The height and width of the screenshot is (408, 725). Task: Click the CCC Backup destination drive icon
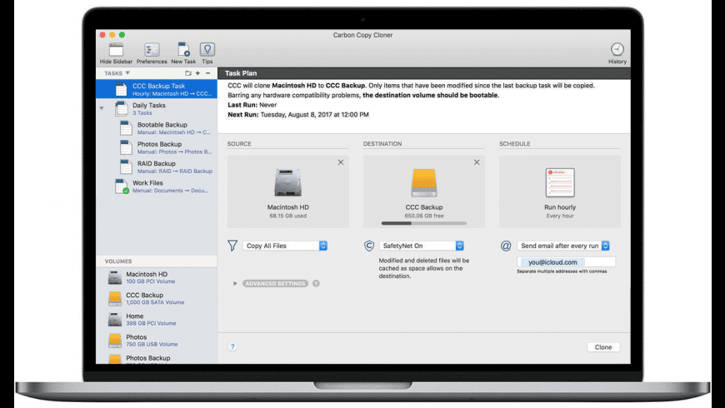(x=424, y=182)
